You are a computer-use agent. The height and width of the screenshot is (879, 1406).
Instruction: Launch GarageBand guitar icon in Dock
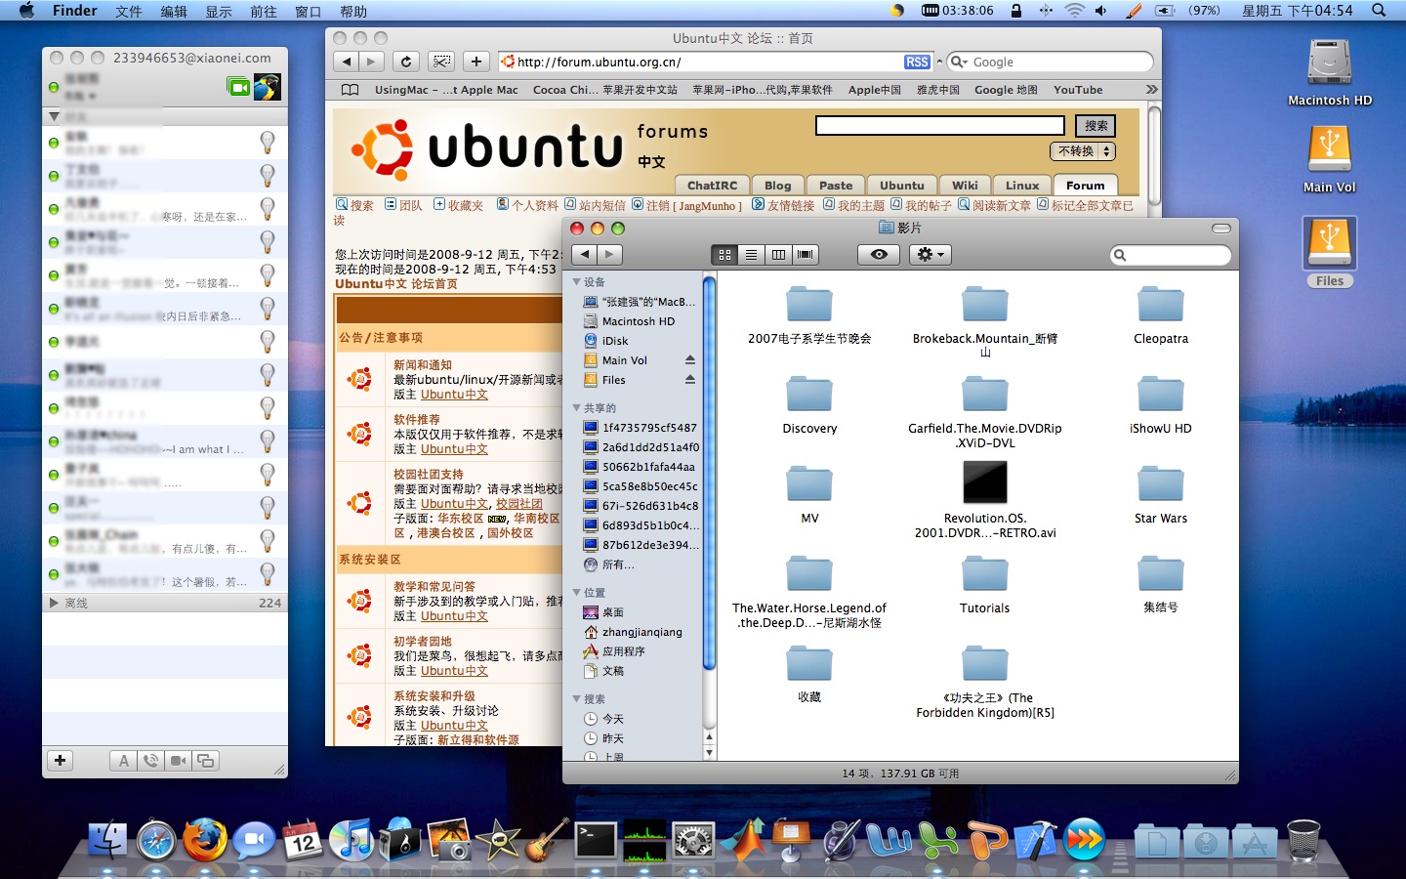(x=547, y=840)
